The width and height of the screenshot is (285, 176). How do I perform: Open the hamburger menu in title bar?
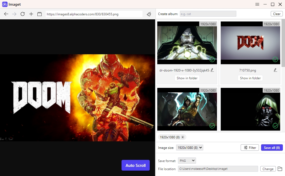[257, 4]
